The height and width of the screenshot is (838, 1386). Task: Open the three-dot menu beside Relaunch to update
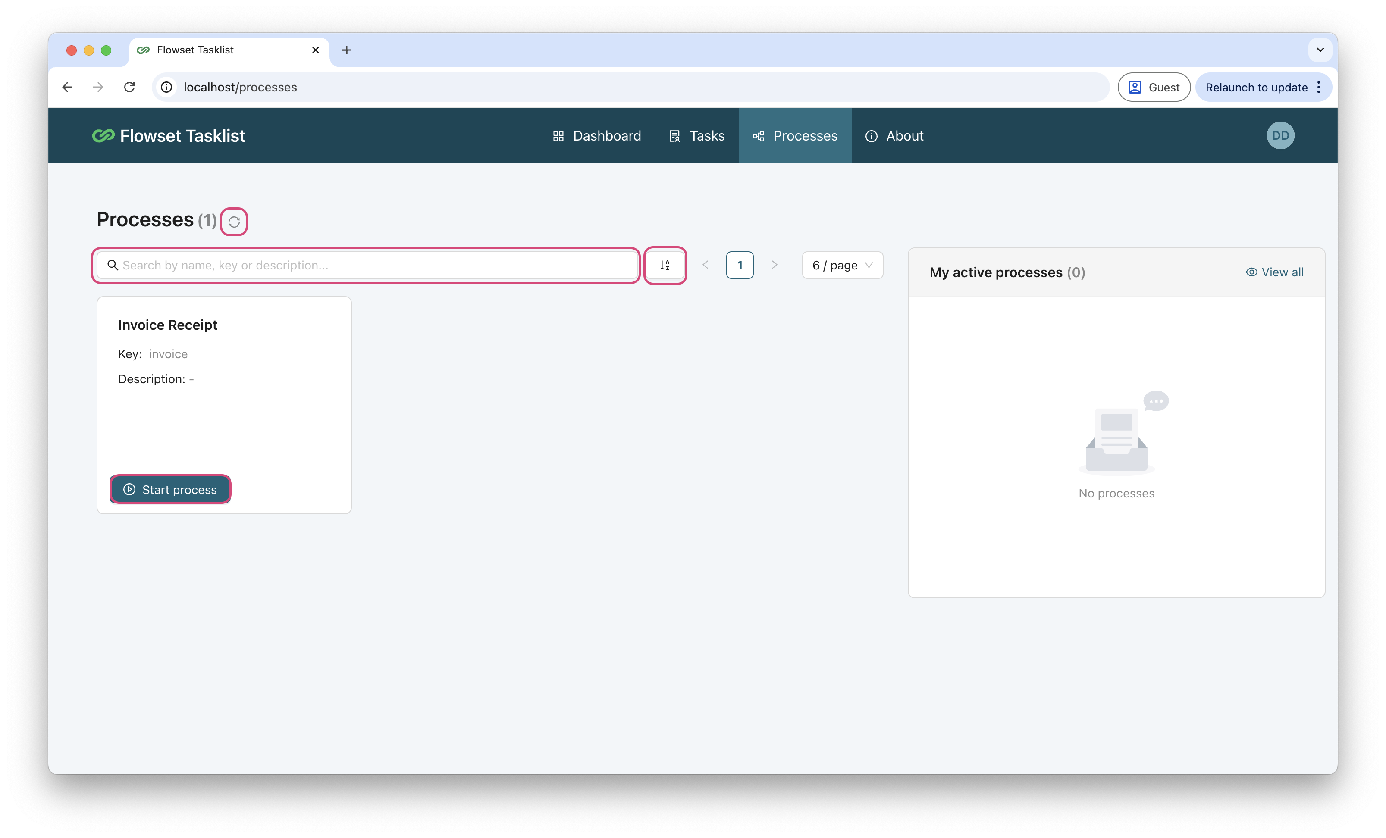point(1320,87)
